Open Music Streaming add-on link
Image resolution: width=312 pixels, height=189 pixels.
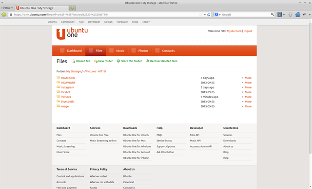[x=103, y=140]
